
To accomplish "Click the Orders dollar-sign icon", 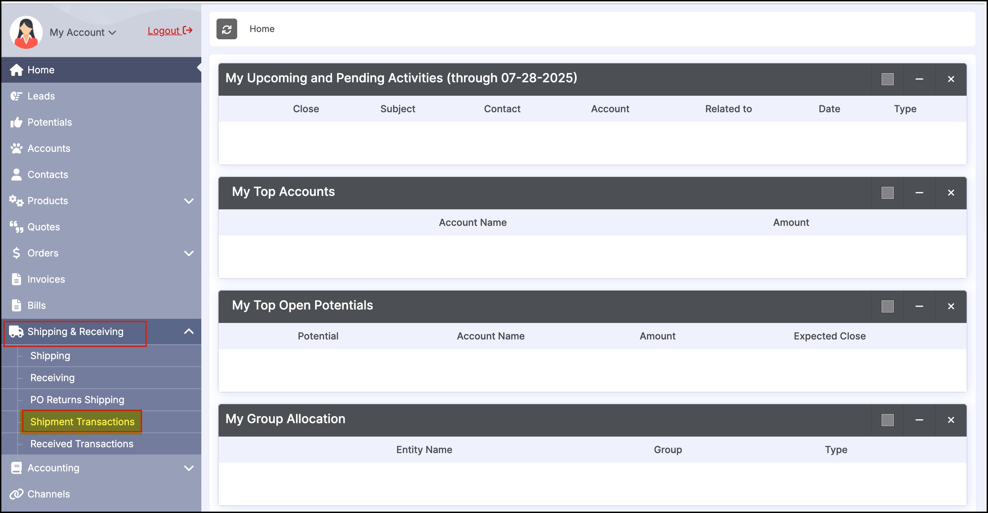I will [16, 253].
